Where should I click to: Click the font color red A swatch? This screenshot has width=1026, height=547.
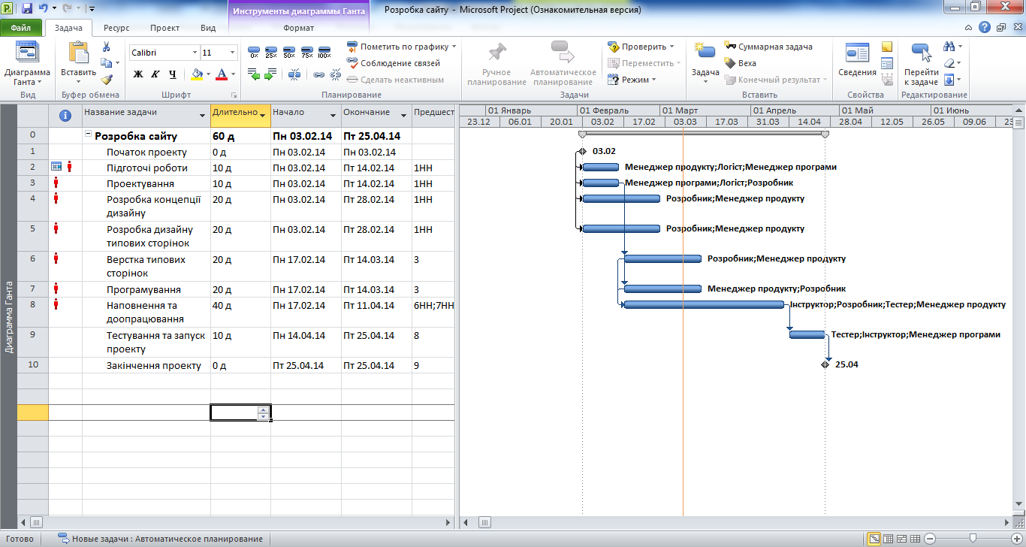(x=221, y=74)
